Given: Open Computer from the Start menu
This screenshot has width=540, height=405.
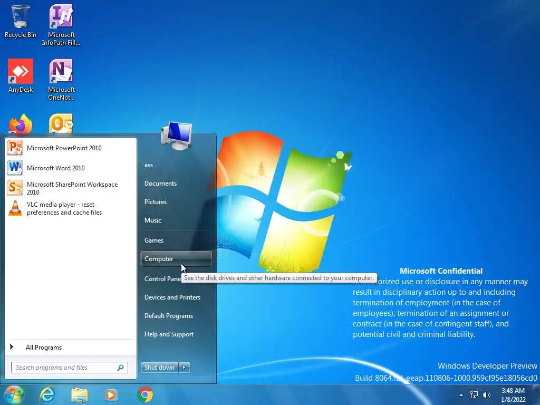Looking at the screenshot, I should pos(176,258).
